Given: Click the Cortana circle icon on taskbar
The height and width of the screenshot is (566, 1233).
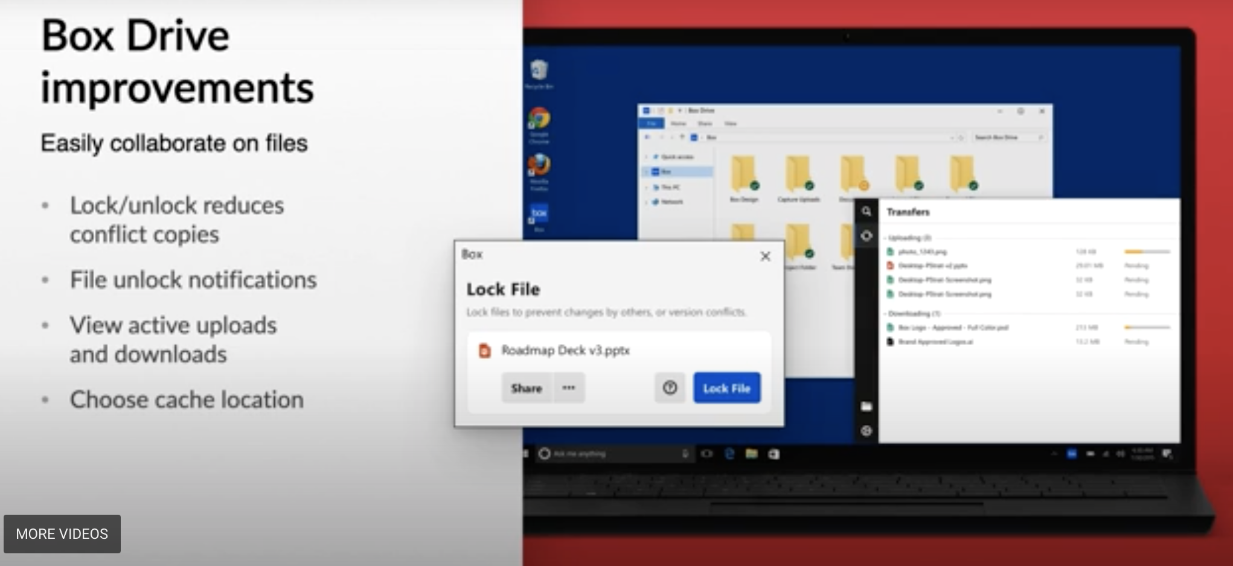Looking at the screenshot, I should coord(544,454).
